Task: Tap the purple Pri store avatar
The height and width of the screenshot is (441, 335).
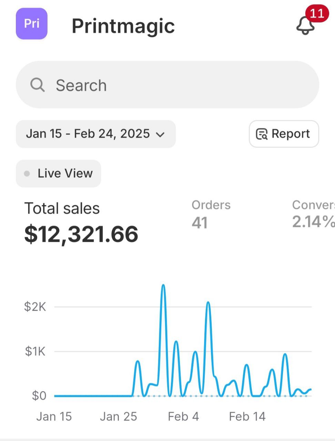Action: coord(31,24)
